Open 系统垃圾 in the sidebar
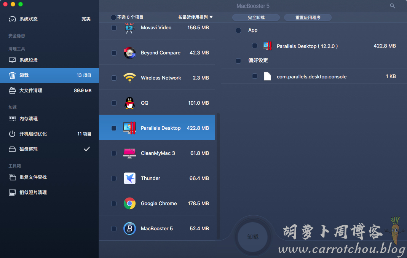This screenshot has width=407, height=258. click(49, 60)
